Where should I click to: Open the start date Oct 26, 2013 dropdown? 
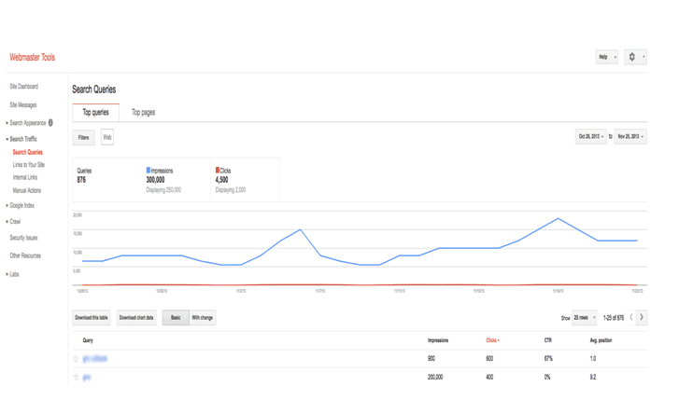[590, 137]
